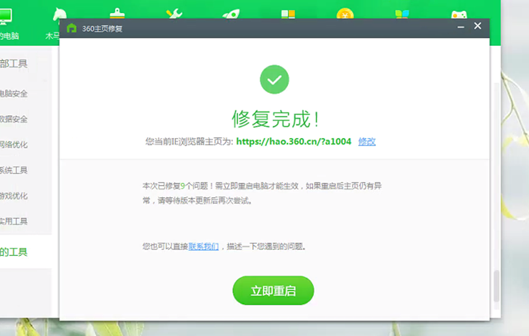529x336 pixels.
Task: Open the cleanup brush icon in the top bar
Action: tap(117, 13)
